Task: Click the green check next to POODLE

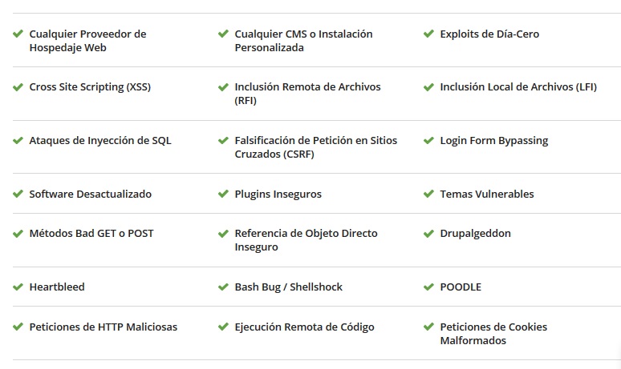Action: point(428,287)
